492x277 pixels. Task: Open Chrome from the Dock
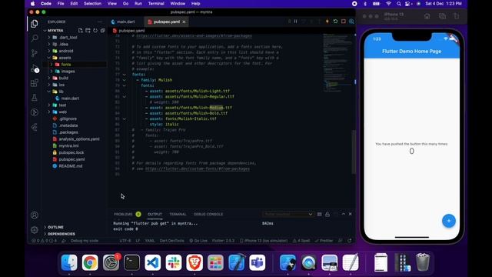(90, 262)
